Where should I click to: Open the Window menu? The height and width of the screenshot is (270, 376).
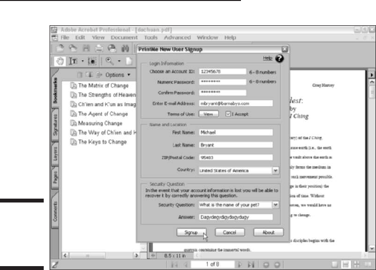(x=207, y=38)
